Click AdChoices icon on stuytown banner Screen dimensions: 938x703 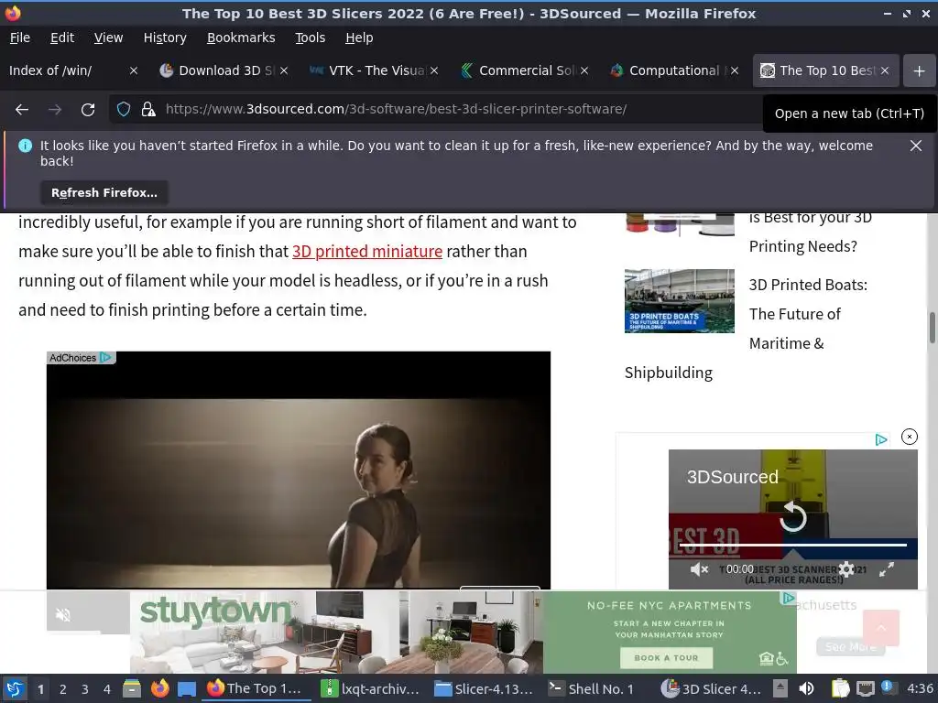[x=789, y=598]
